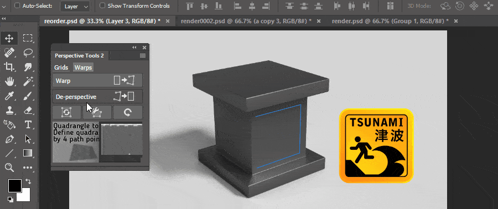Viewport: 498px width, 209px height.
Task: Click Align vertical centers icon
Action: point(204,6)
